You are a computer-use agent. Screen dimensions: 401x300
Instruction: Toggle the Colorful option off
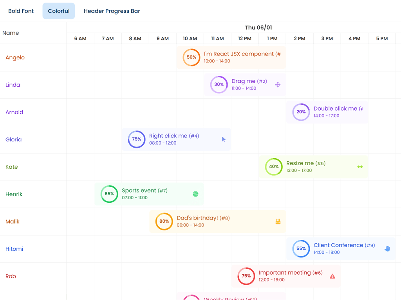59,11
